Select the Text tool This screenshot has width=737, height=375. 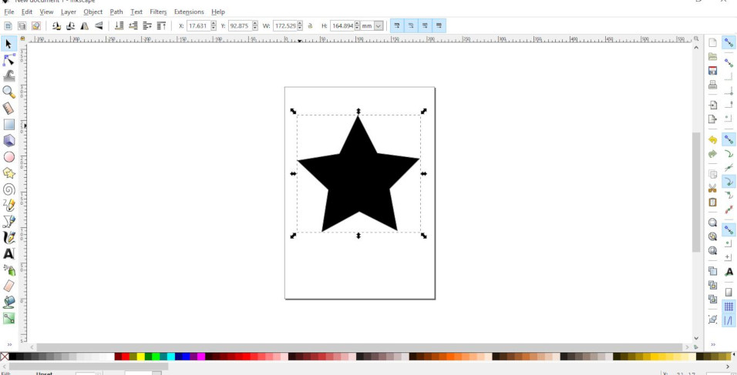tap(8, 254)
